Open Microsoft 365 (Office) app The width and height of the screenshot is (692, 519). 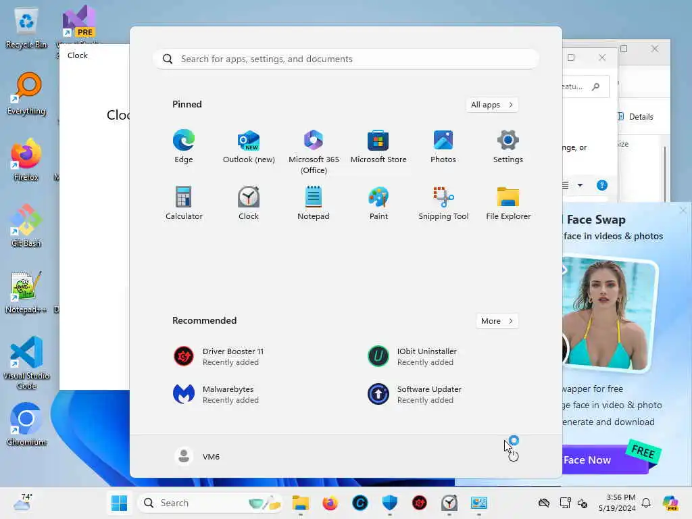314,152
